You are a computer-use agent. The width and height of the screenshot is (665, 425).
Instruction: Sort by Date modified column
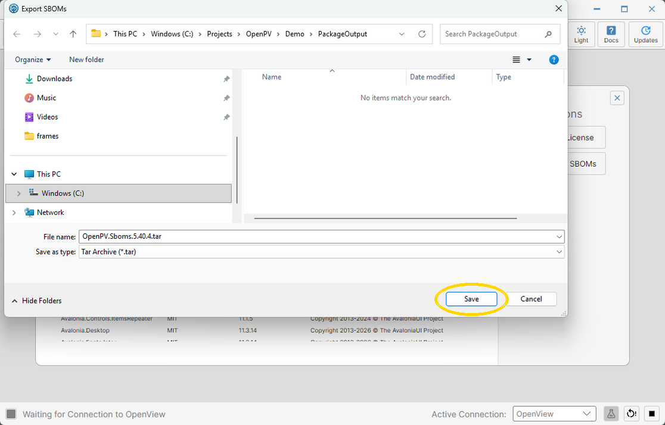[x=432, y=77]
